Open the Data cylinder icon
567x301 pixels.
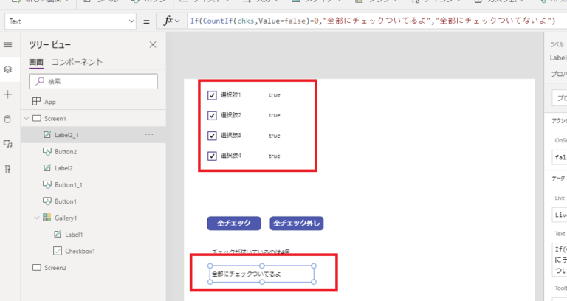click(7, 120)
